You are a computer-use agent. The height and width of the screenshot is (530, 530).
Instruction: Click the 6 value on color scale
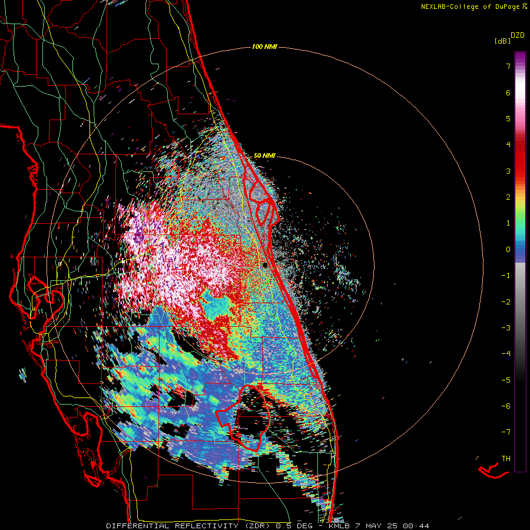pos(508,92)
